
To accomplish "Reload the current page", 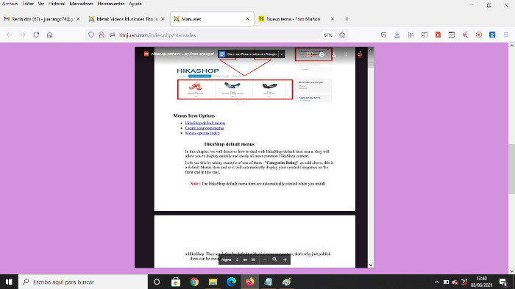I will pos(36,35).
